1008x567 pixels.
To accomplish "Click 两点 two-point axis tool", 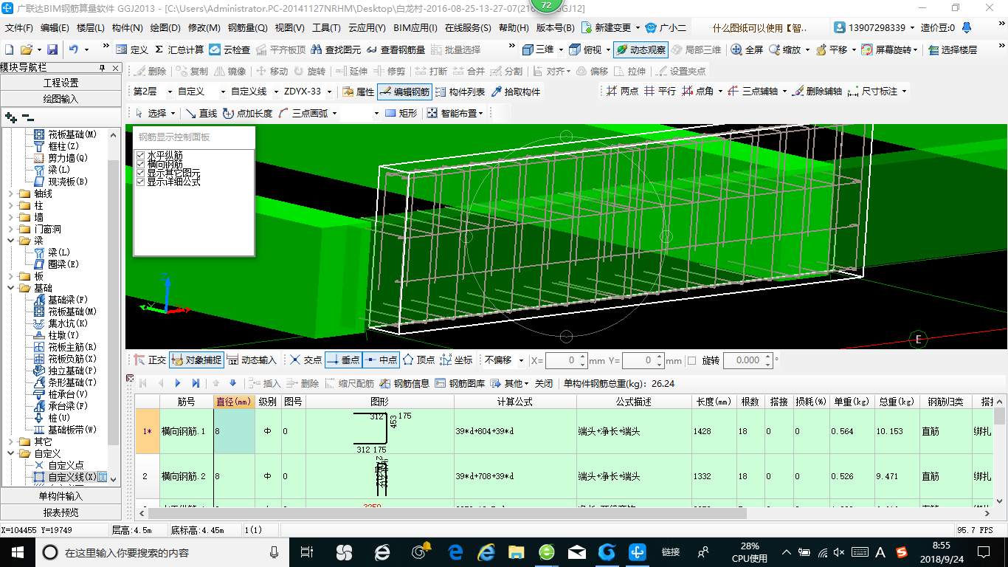I will (621, 91).
